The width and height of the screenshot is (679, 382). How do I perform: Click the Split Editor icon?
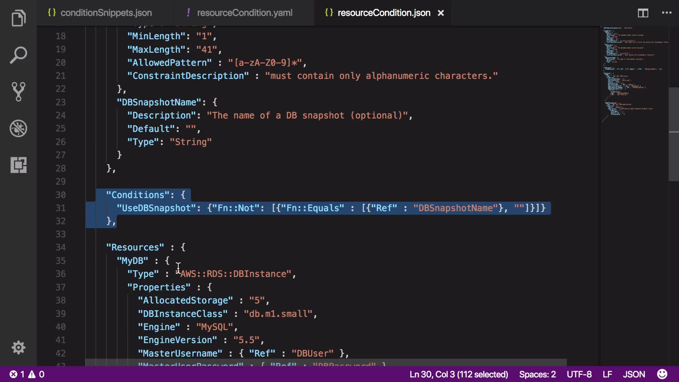click(643, 13)
